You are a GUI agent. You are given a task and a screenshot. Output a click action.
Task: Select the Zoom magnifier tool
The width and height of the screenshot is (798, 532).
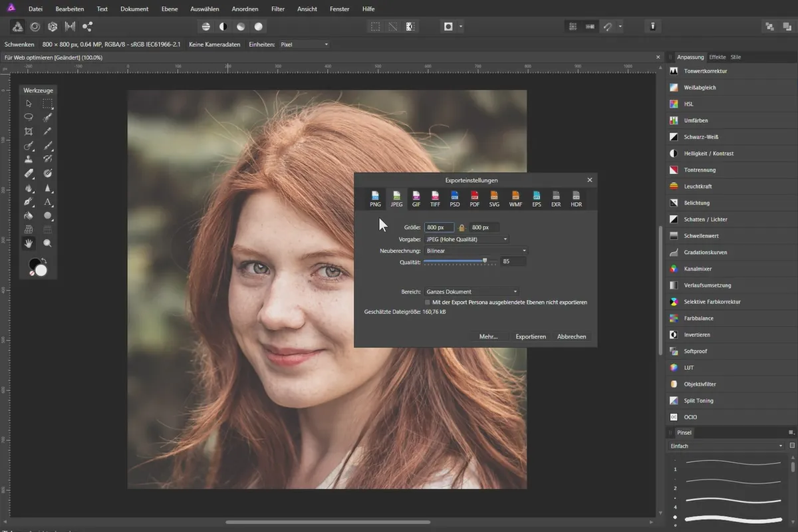[x=48, y=243]
